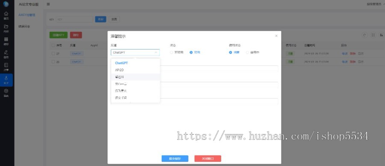Open AIKEY池管理 in the left menu
Screen dimensions: 385x166
click(x=27, y=15)
